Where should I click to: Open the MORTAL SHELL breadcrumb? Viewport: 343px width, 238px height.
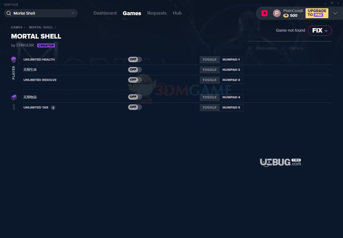[x=41, y=27]
